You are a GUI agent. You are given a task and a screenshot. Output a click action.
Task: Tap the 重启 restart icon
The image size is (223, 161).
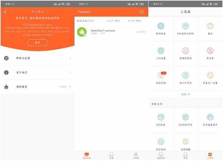[210, 26]
